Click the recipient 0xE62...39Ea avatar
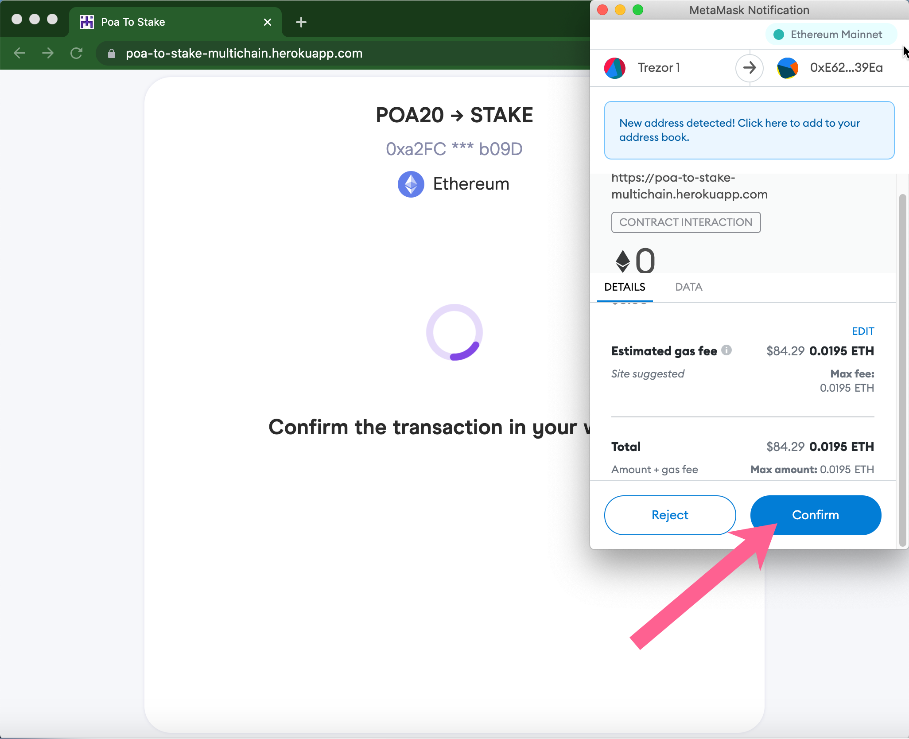 [788, 68]
